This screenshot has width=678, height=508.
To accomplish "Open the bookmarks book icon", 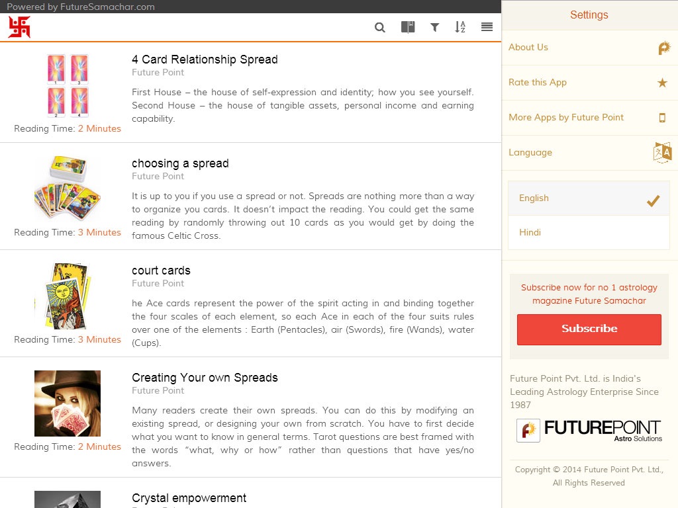I will pos(408,27).
